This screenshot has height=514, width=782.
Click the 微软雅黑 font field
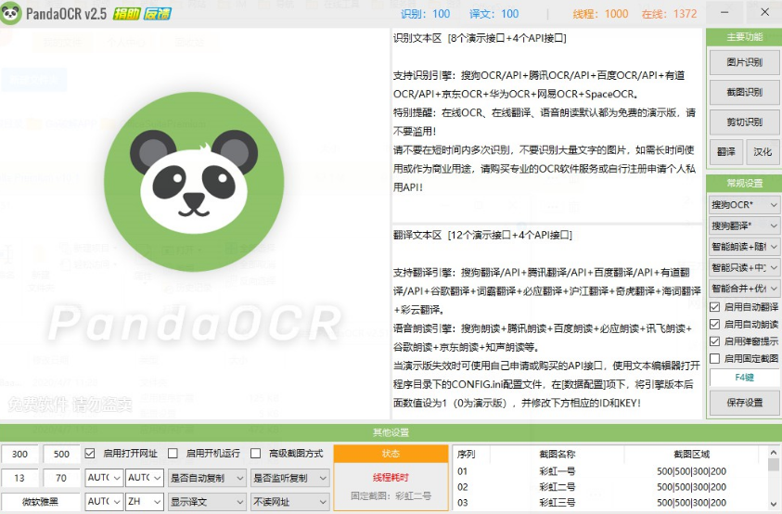(x=41, y=502)
